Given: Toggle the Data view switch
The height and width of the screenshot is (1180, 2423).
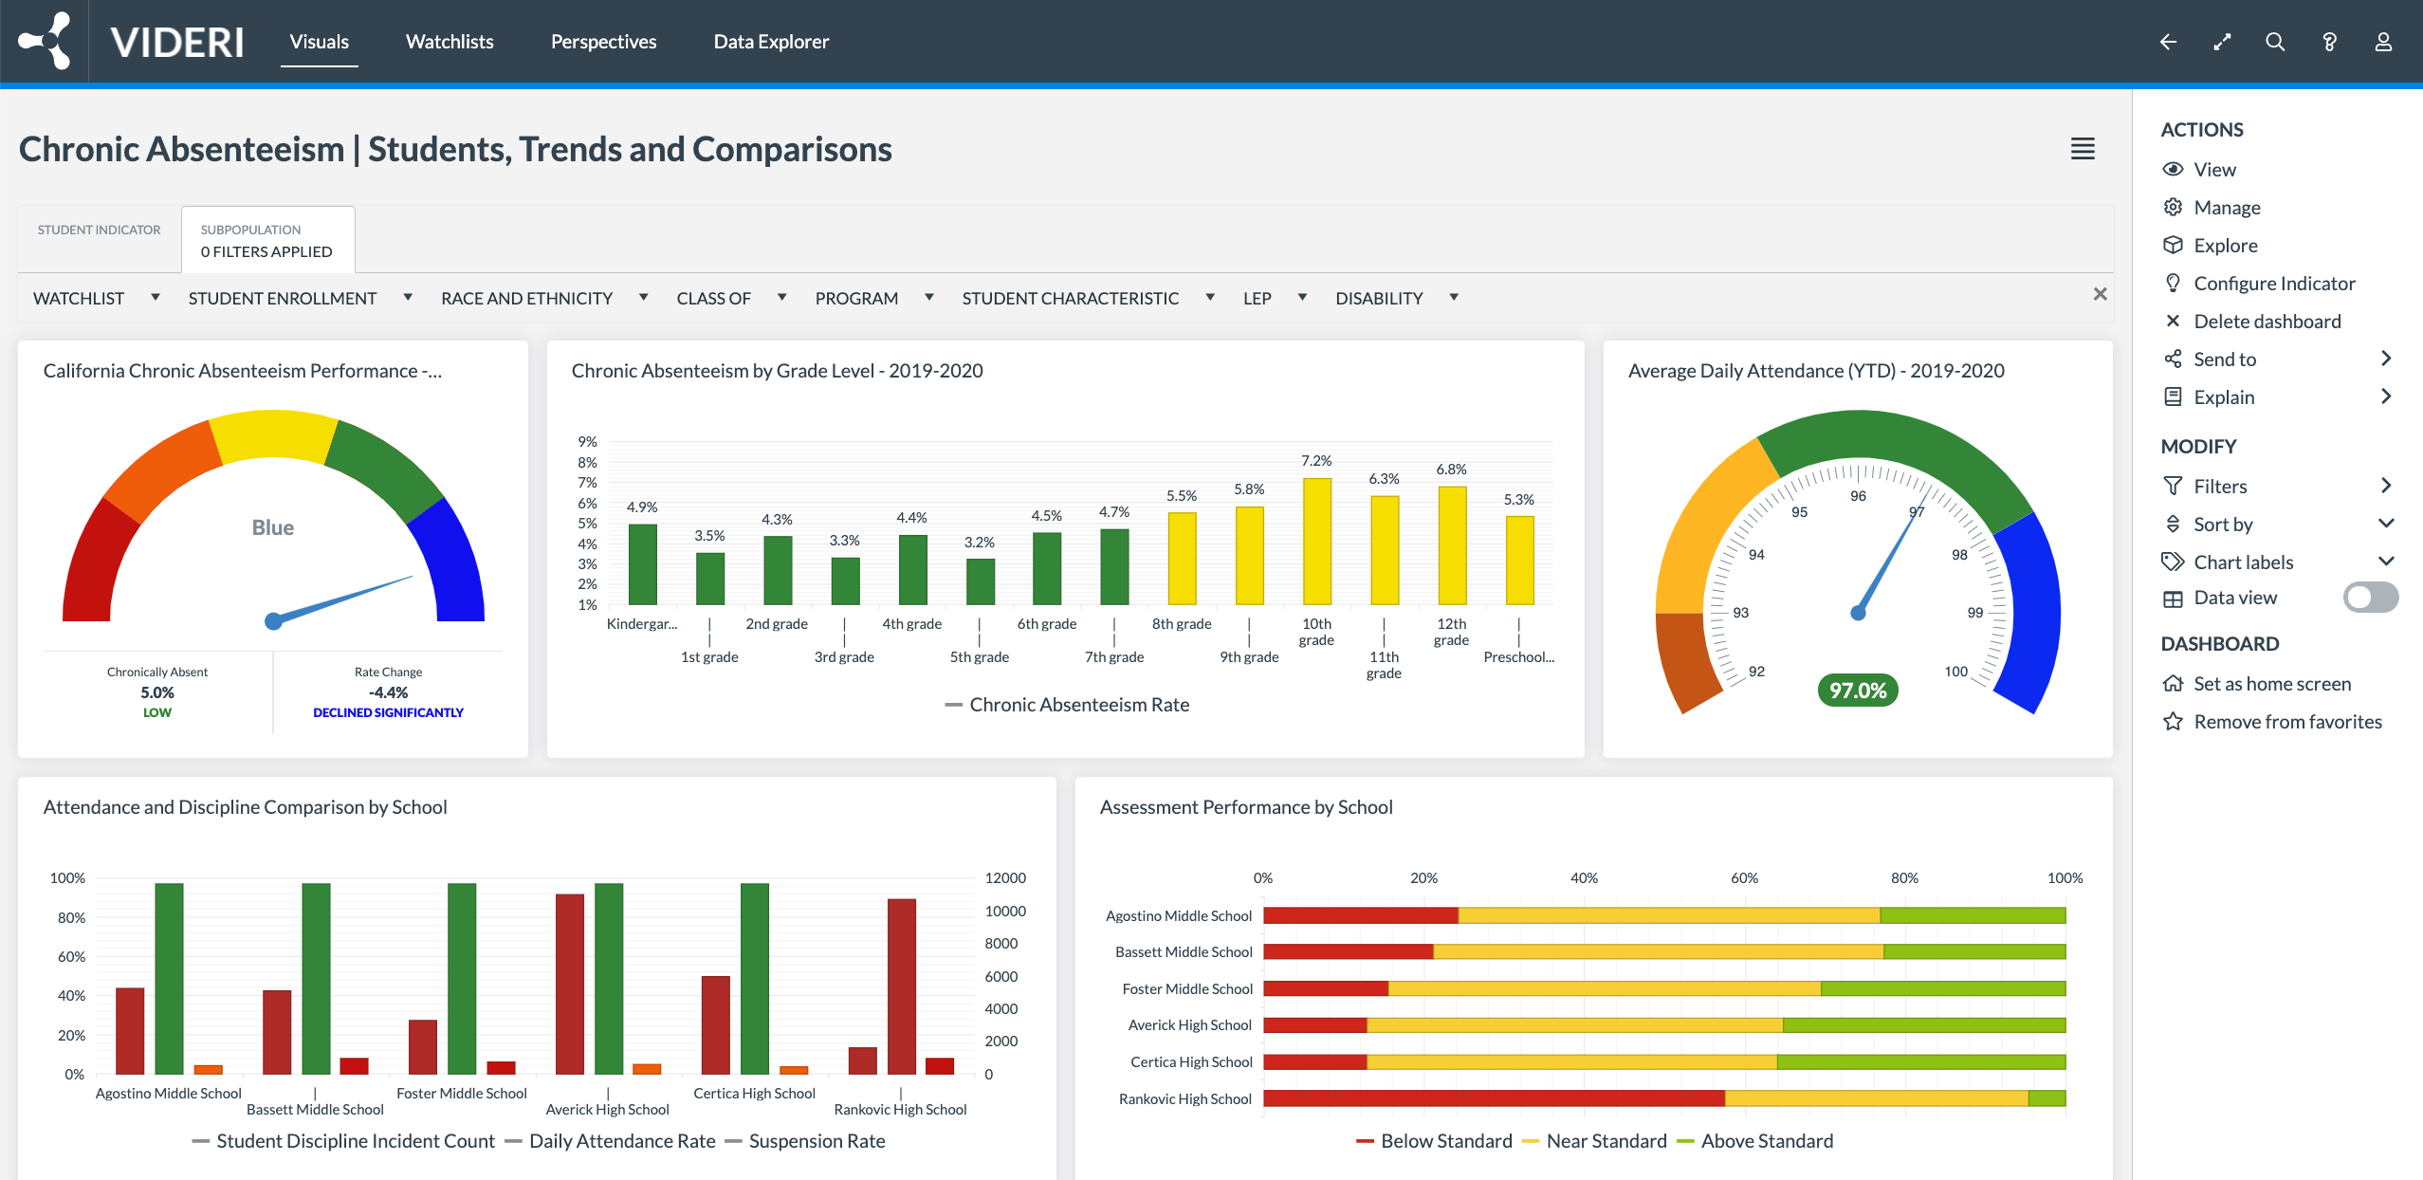Looking at the screenshot, I should click(2369, 598).
